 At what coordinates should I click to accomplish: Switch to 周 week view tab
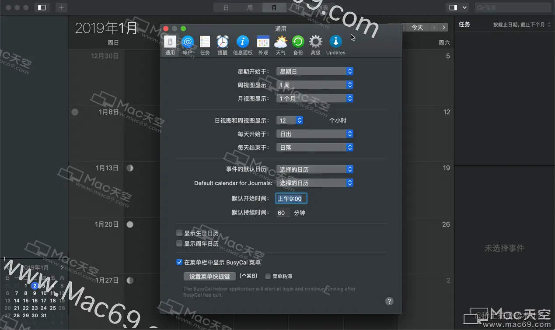tap(250, 8)
